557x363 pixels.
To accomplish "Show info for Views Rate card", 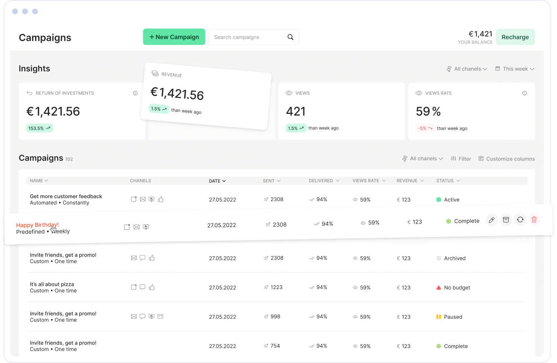I will click(x=525, y=93).
